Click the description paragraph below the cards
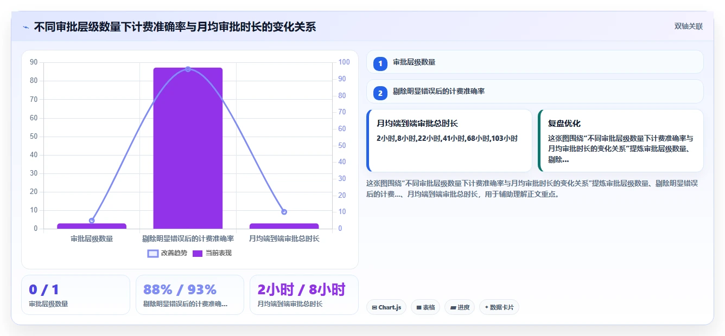 pyautogui.click(x=532, y=189)
